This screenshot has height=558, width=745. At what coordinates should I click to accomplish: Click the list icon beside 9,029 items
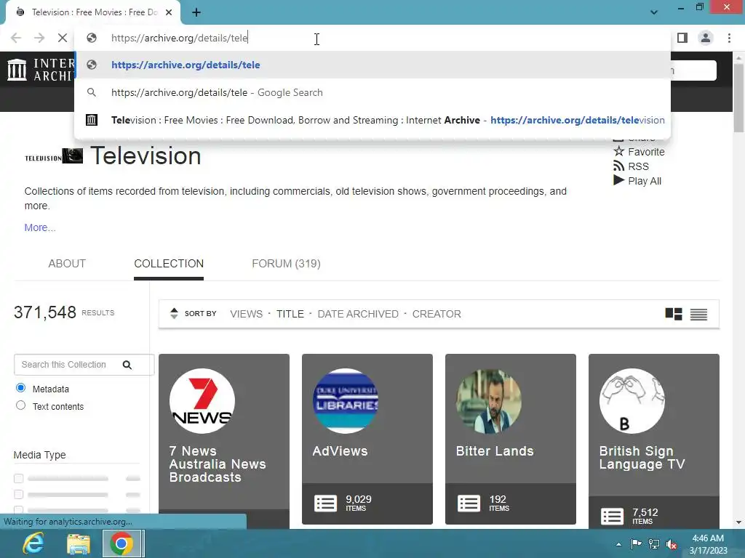(x=325, y=504)
